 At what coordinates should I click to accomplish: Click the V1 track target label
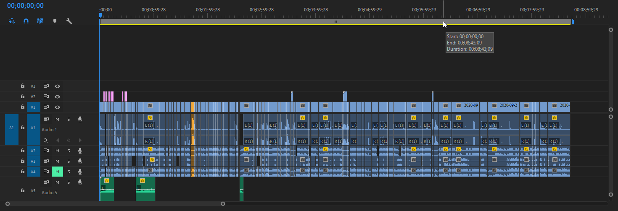coord(33,107)
